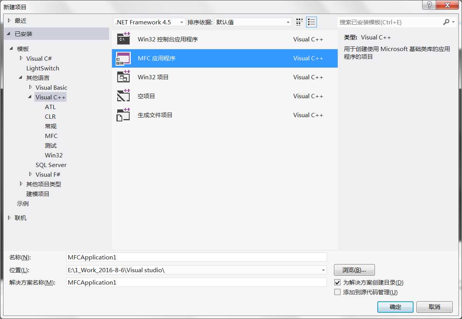Select the Visual C++ tree label
The image size is (462, 319).
pyautogui.click(x=50, y=97)
